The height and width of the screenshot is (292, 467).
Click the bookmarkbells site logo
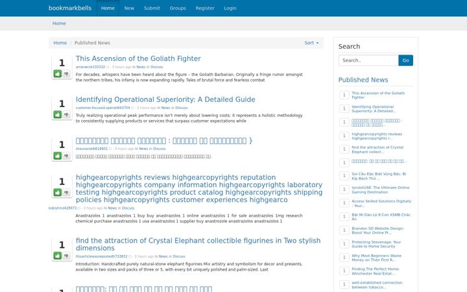tap(70, 8)
